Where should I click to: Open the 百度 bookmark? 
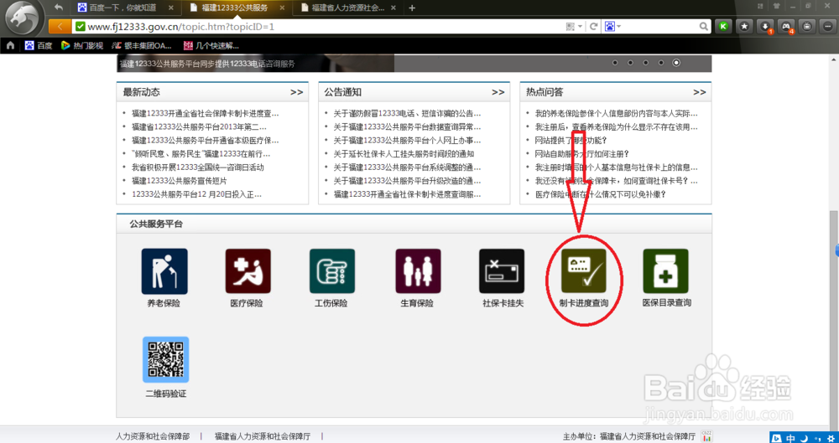[x=38, y=45]
